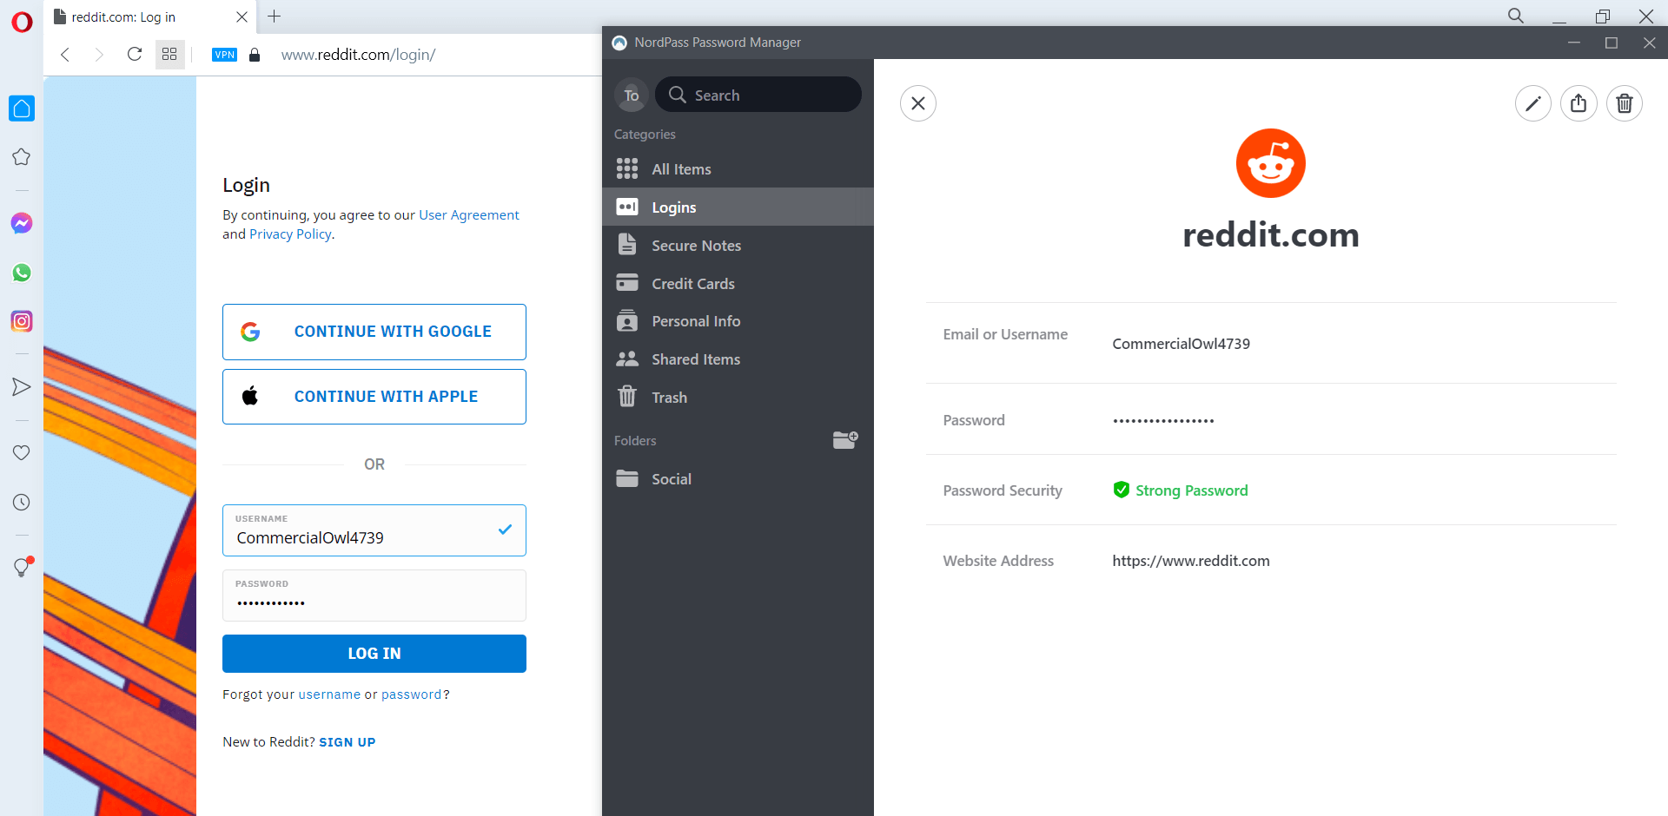Viewport: 1668px width, 816px height.
Task: Open Messenger from the Opera sidebar
Action: pyautogui.click(x=22, y=223)
